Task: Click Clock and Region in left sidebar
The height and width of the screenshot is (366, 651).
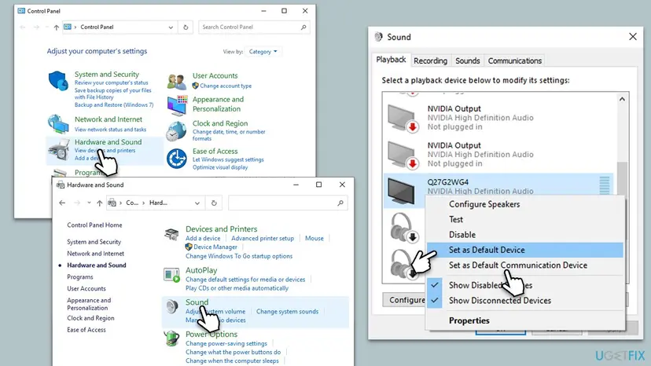Action: click(90, 318)
